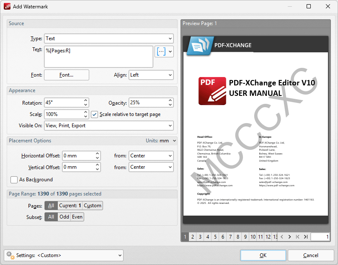Open the Align dropdown

tap(151, 75)
